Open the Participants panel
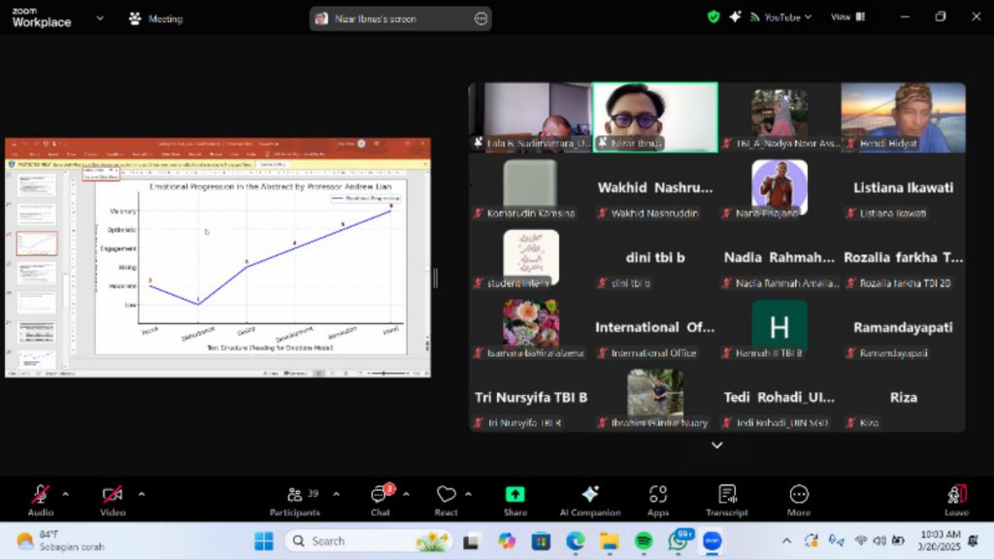This screenshot has width=994, height=559. click(x=295, y=500)
